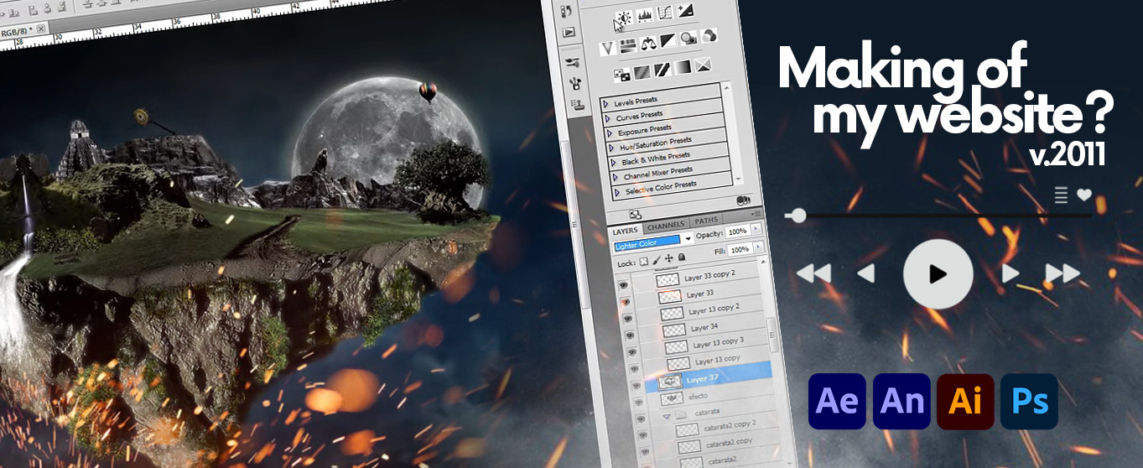Click the previous single-arrow button

(x=866, y=273)
